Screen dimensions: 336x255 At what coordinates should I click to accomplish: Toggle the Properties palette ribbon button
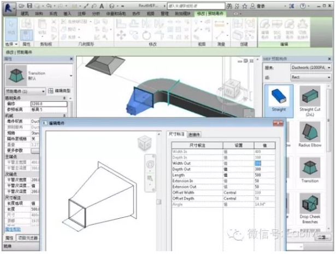(26, 35)
